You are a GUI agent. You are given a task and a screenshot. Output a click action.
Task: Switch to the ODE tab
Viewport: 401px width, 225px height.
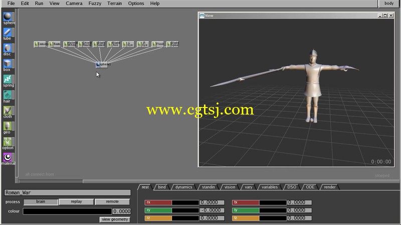pyautogui.click(x=310, y=187)
